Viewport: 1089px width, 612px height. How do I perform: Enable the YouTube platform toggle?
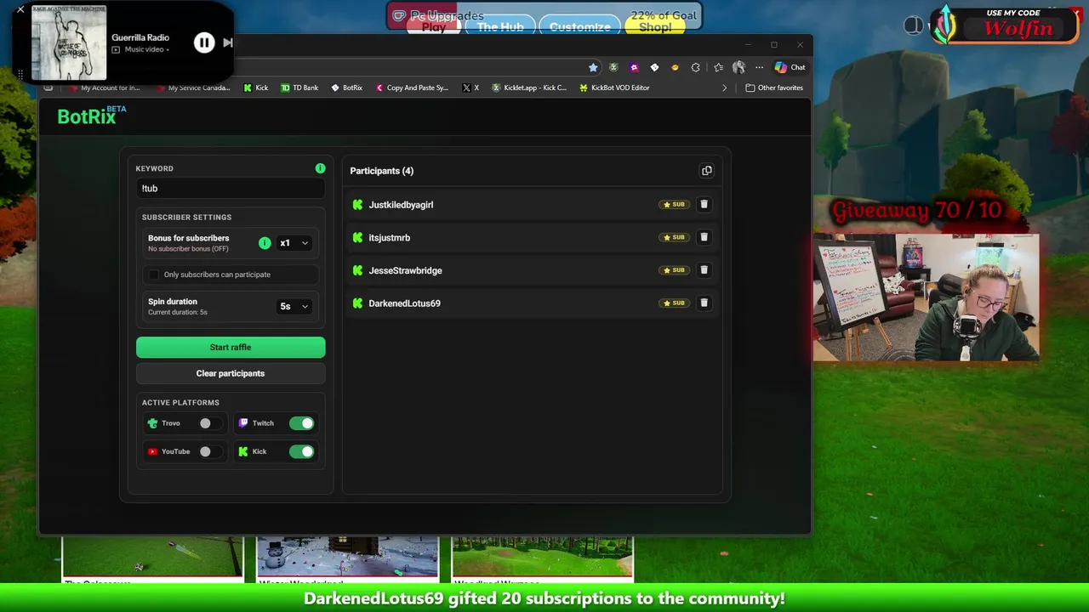click(210, 451)
